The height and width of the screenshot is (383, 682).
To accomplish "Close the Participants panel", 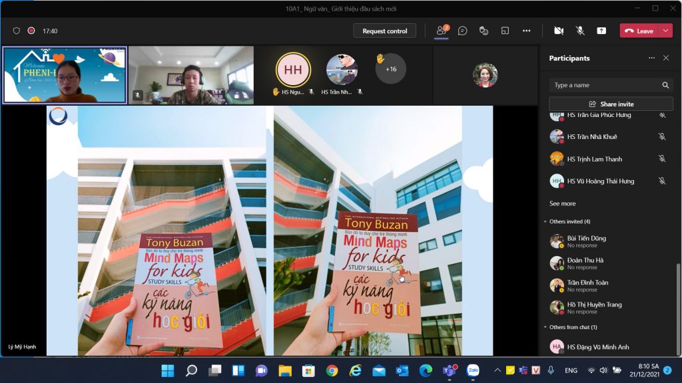I will coord(666,58).
